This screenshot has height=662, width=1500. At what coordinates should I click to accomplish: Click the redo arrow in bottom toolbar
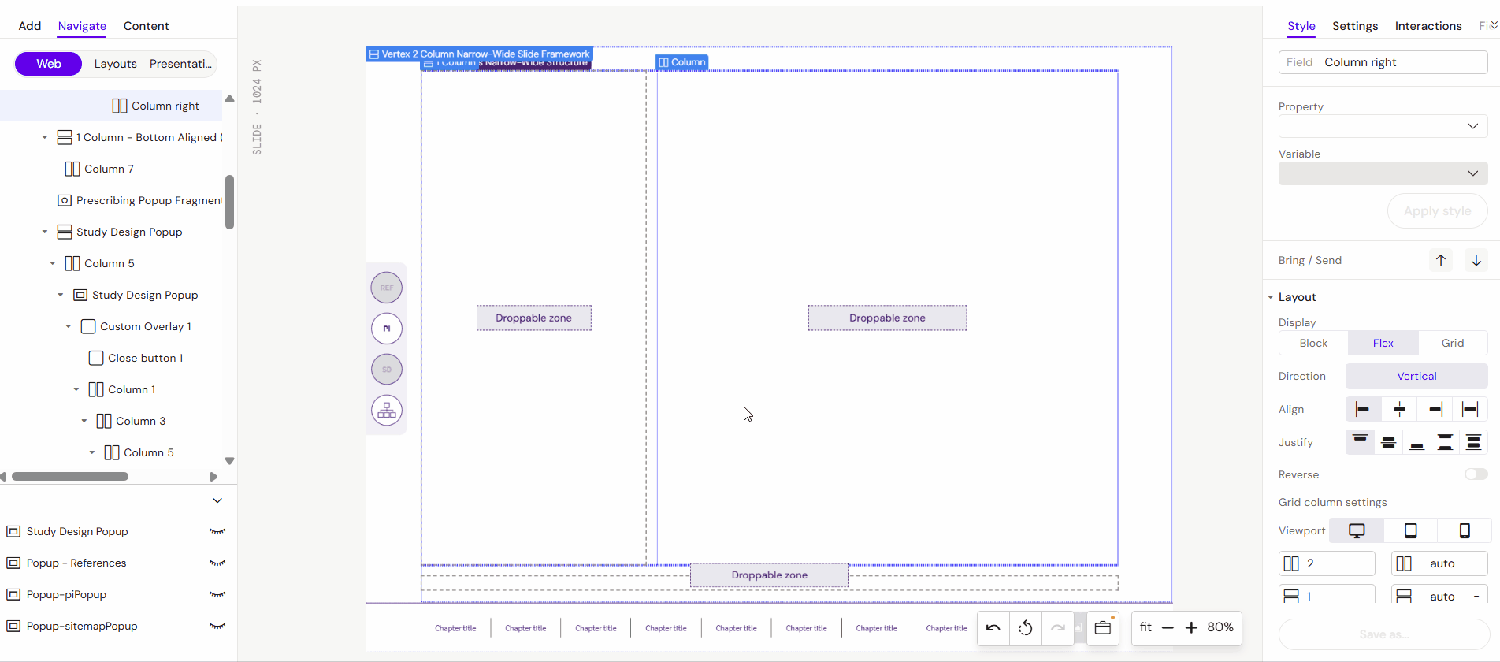click(1058, 628)
